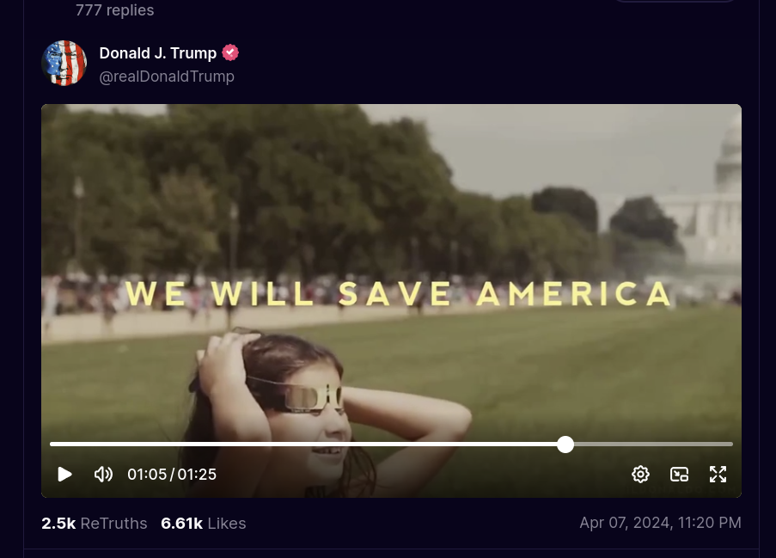Click the video seek handle knob
Screen dimensions: 776x558
[565, 445]
